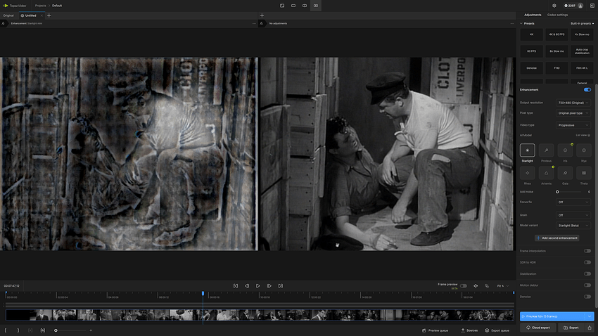Switch on the Stabilization toggle
Viewport: 598px width, 336px height.
[x=587, y=273]
